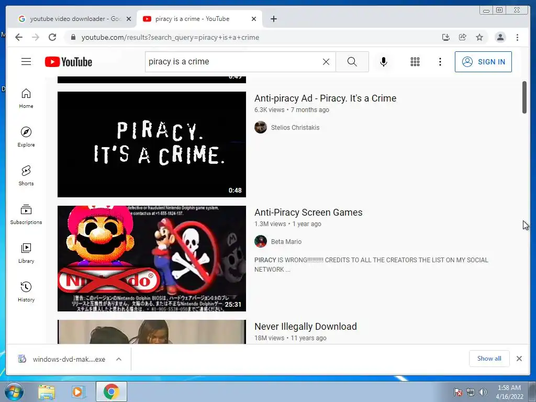Open a new tab with the plus button
This screenshot has width=536, height=402.
pos(273,19)
